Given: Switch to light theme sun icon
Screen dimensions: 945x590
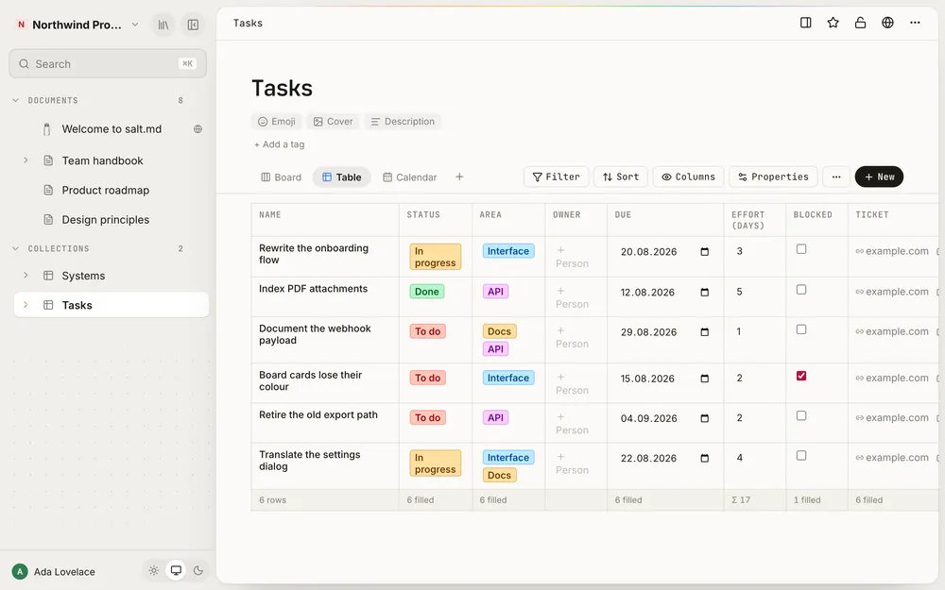Looking at the screenshot, I should (154, 571).
